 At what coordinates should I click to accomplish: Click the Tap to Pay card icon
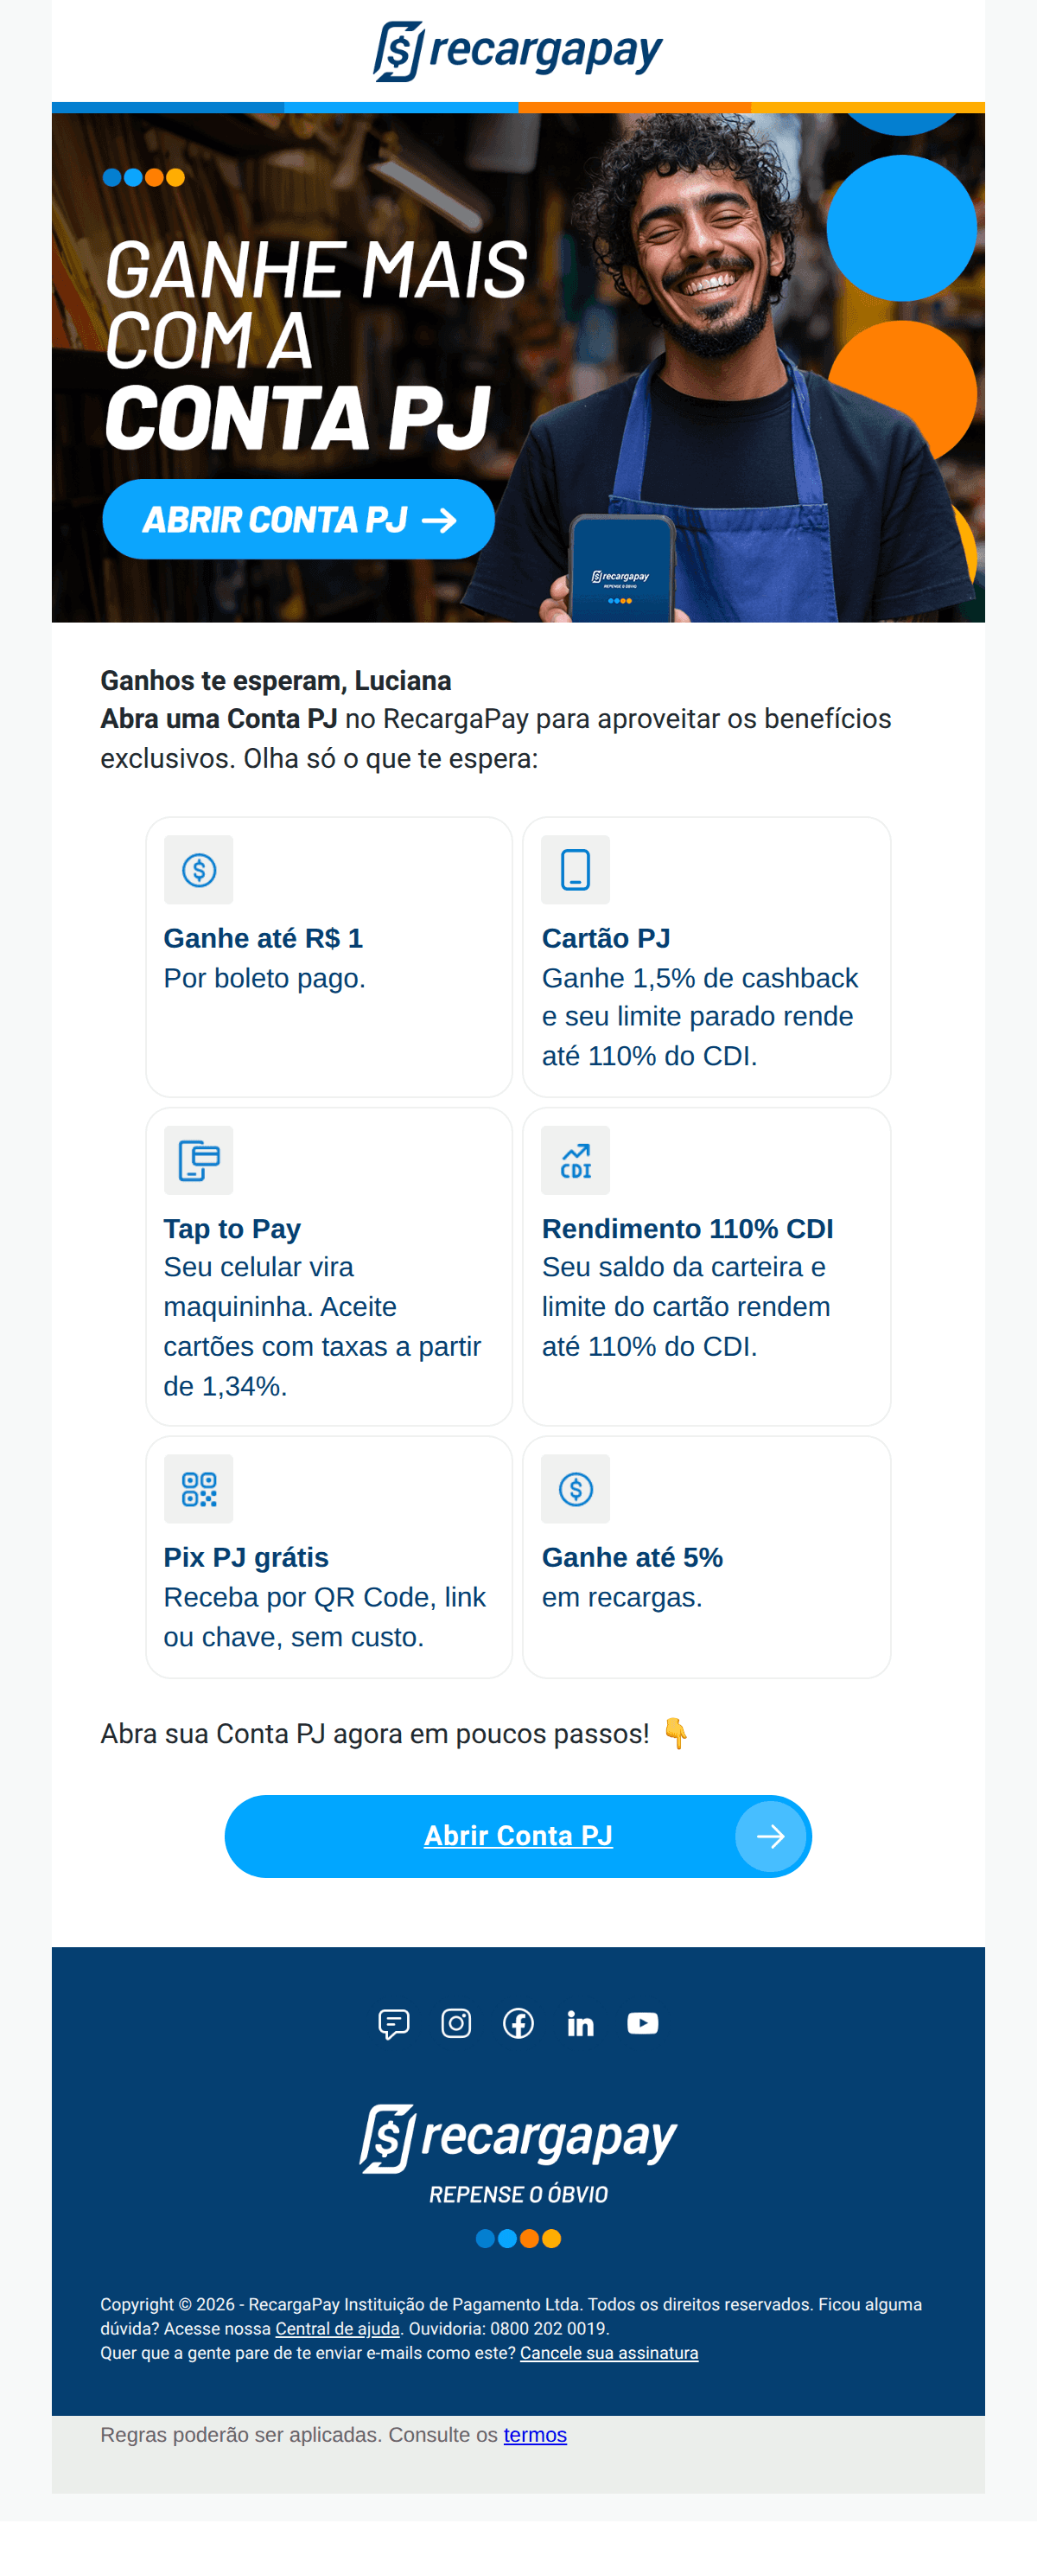[x=199, y=1160]
